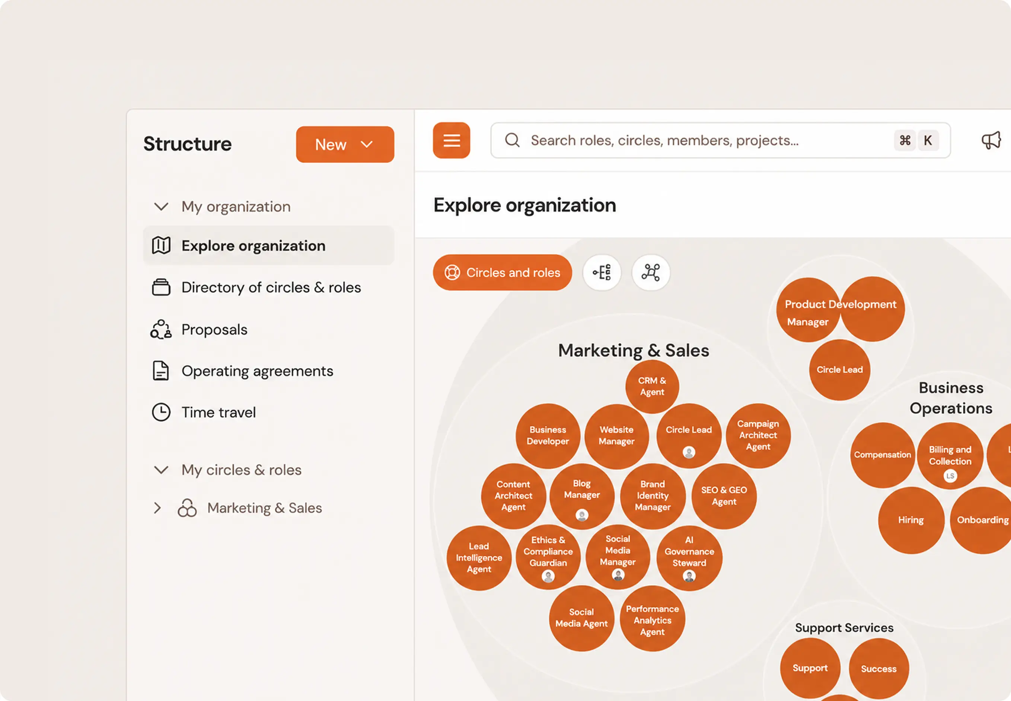This screenshot has height=701, width=1011.
Task: Select the Circle Lead bubble below Product Development
Action: (x=840, y=370)
